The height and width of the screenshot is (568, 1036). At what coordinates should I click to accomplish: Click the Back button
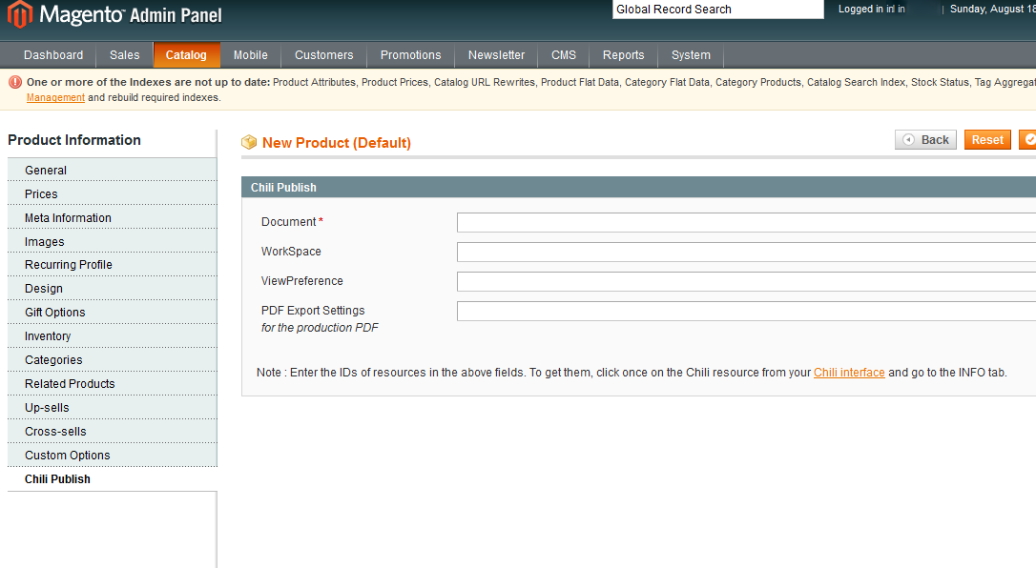click(x=925, y=140)
